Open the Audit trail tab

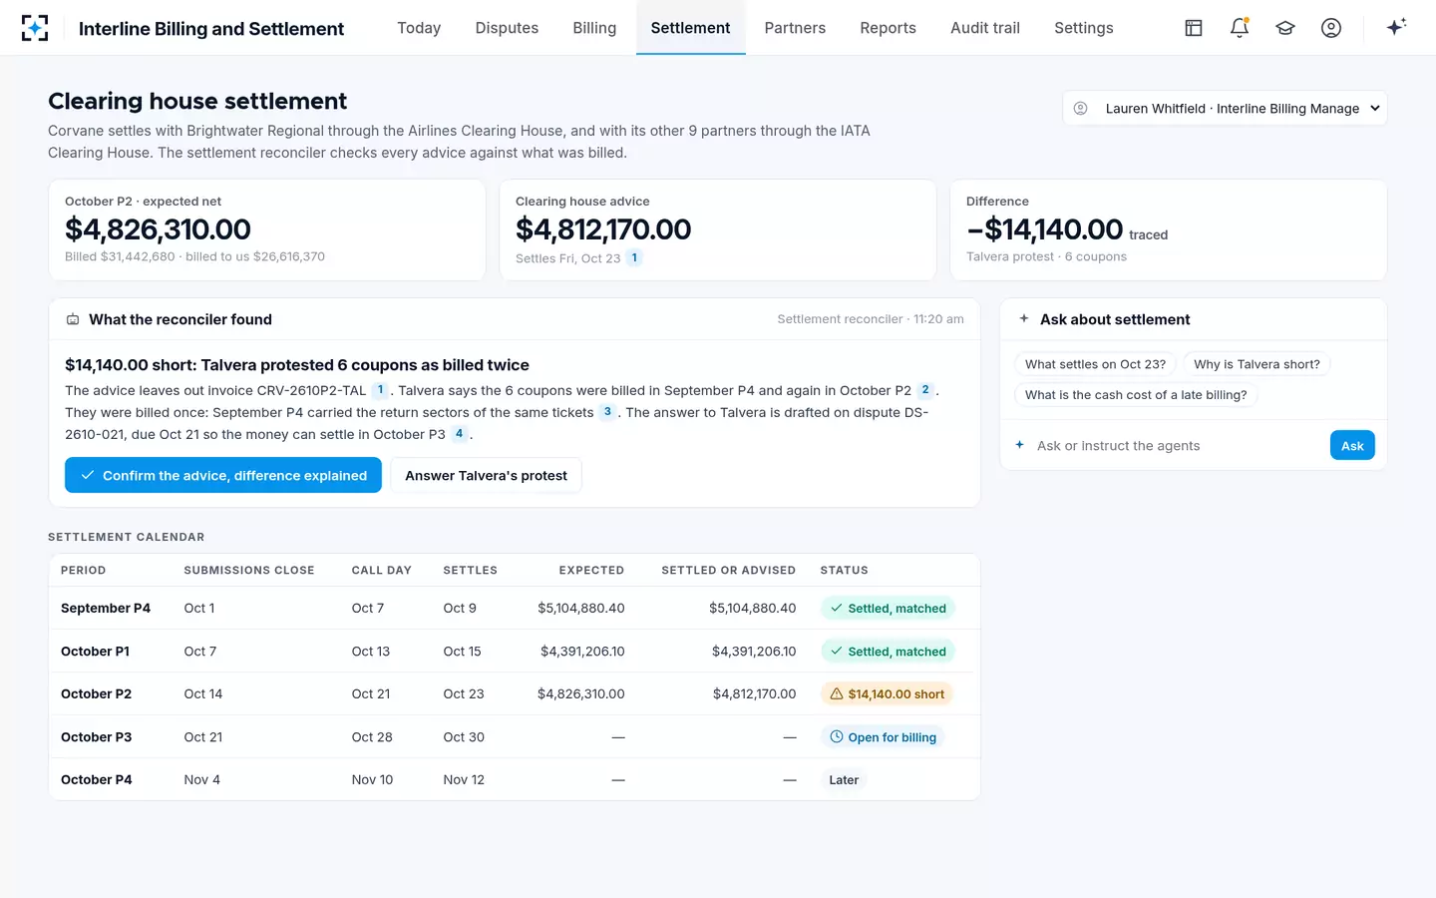coord(985,28)
